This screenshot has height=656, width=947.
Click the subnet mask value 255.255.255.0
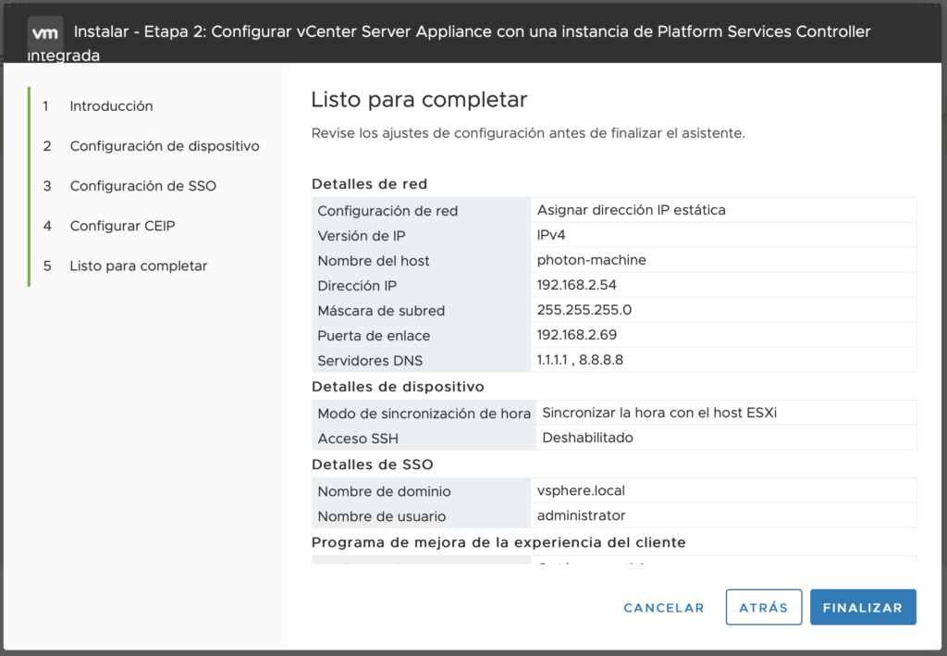584,310
